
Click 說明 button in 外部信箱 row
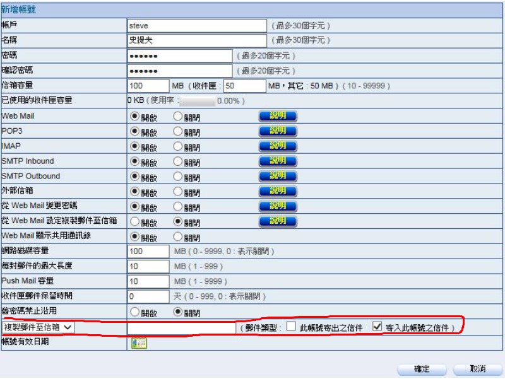[x=278, y=191]
